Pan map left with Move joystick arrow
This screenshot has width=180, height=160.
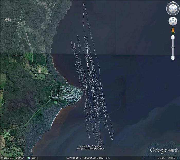point(170,21)
